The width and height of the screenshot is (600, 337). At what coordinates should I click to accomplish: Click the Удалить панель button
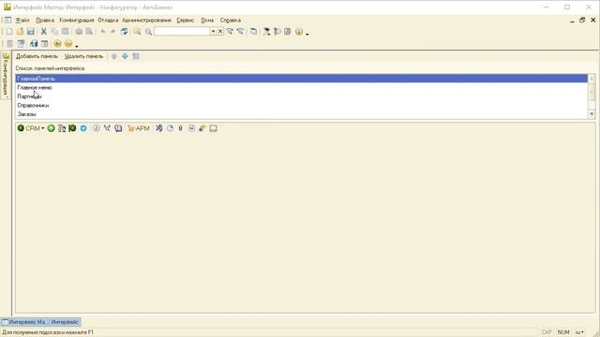(83, 56)
